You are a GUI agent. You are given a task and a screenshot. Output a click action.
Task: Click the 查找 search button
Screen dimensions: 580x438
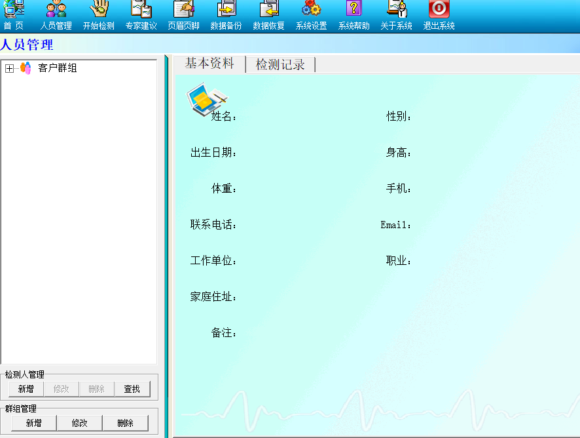132,389
